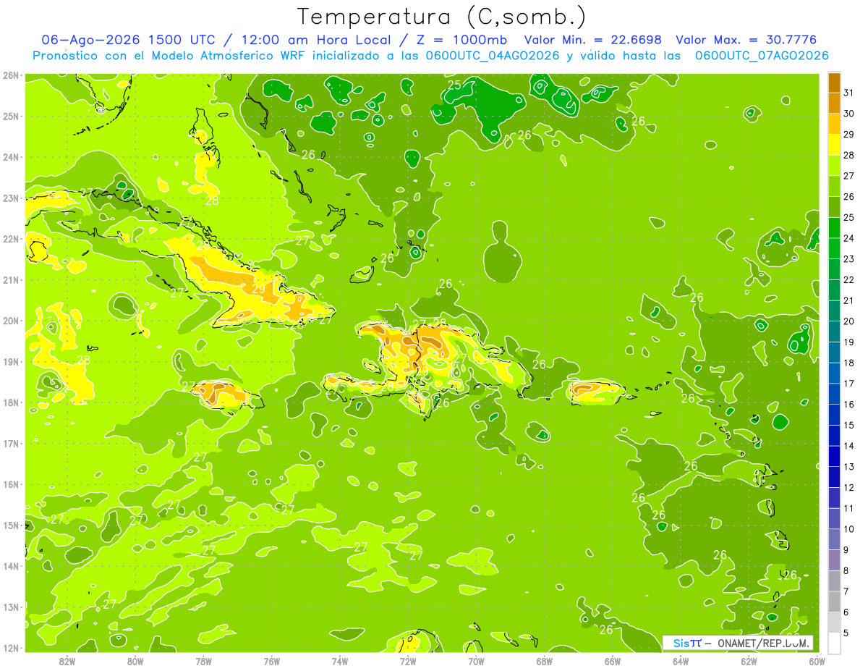Click the 82W longitude axis label
This screenshot has width=868, height=671.
tap(67, 661)
